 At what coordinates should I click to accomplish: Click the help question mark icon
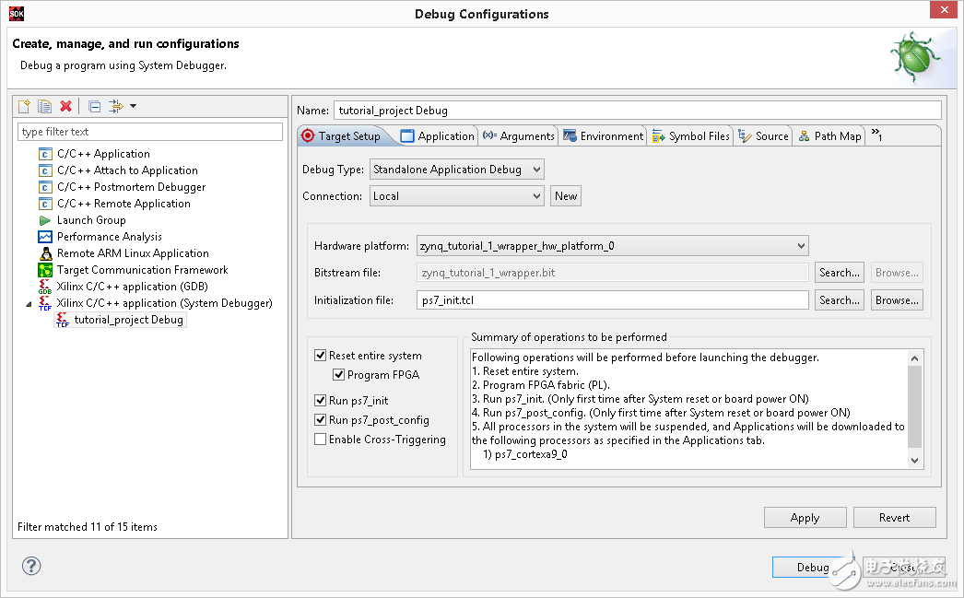click(x=32, y=567)
